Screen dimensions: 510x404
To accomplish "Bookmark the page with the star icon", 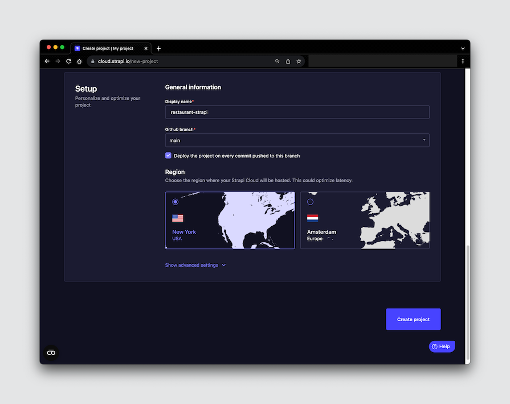I will click(299, 61).
